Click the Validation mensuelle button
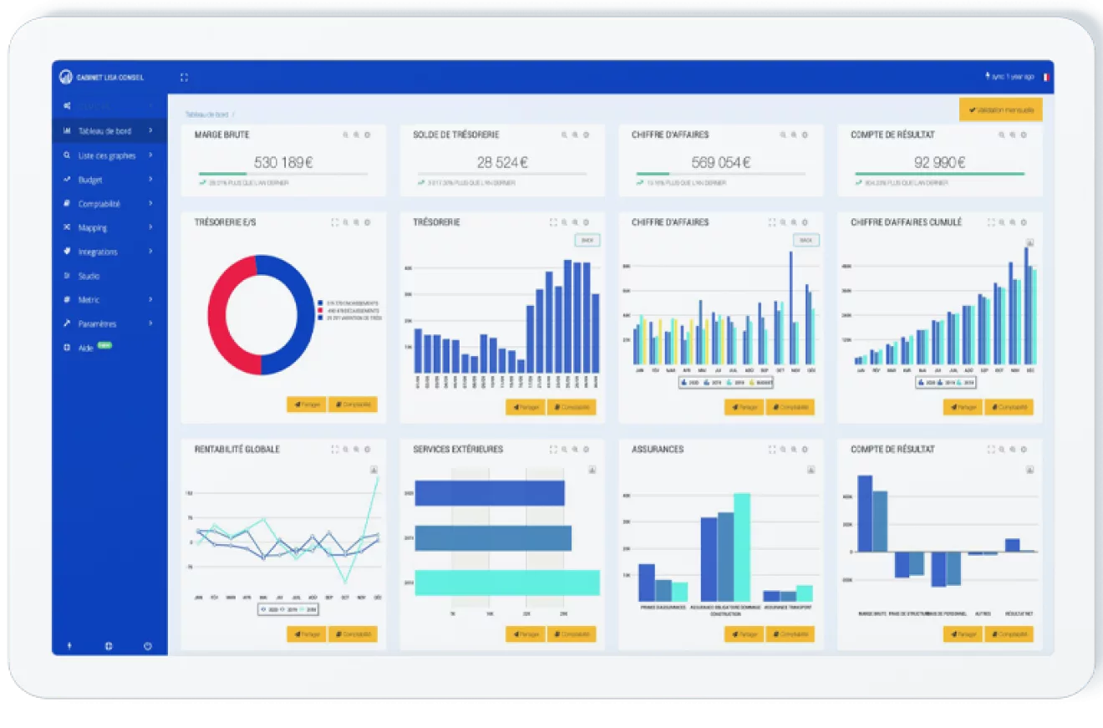Viewport: 1103px width, 728px height. [1001, 109]
